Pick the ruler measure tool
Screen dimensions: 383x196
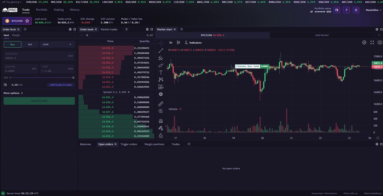(x=161, y=104)
